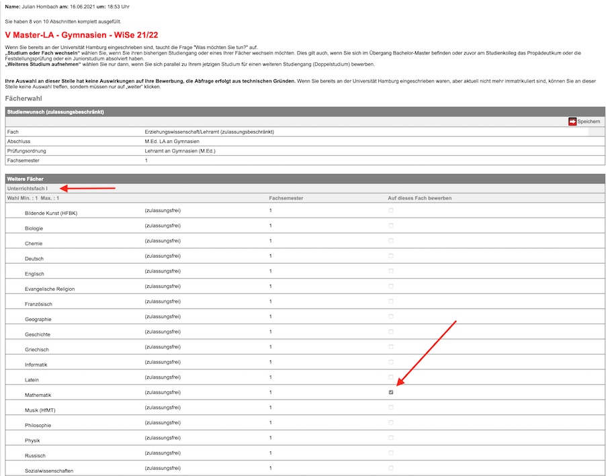
Task: Check the Französisch subject checkbox
Action: 391,301
